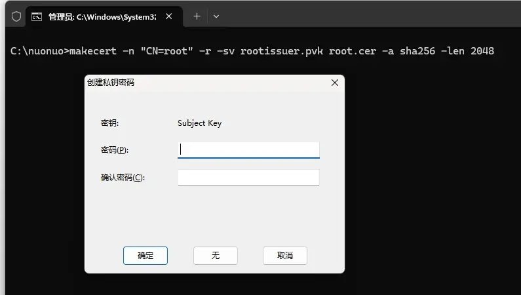The width and height of the screenshot is (521, 295).
Task: Choose the 无 button for no password
Action: pyautogui.click(x=215, y=256)
